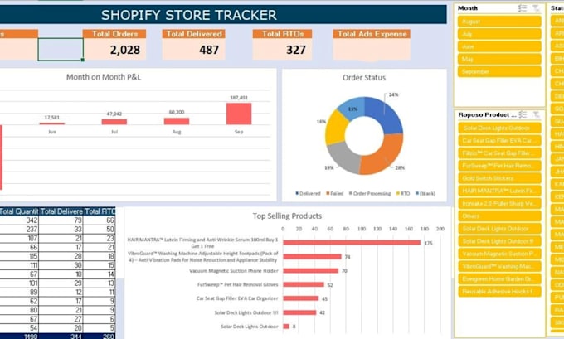564x339 pixels.
Task: Click the Sep bar in Month on Month P&L
Action: point(239,114)
